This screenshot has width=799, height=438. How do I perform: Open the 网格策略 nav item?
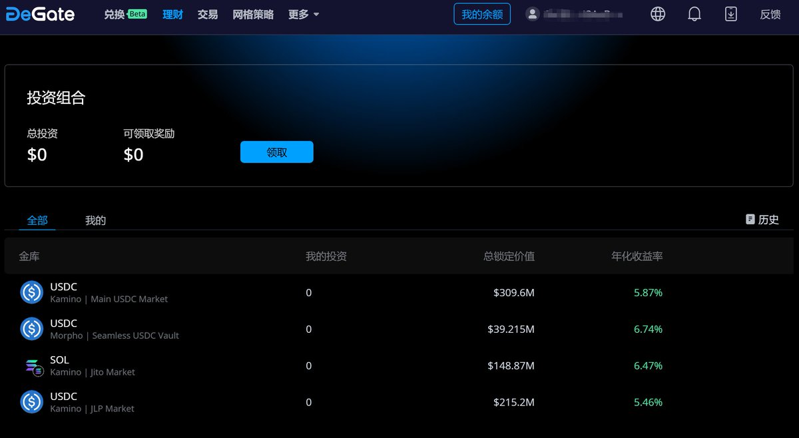point(253,14)
